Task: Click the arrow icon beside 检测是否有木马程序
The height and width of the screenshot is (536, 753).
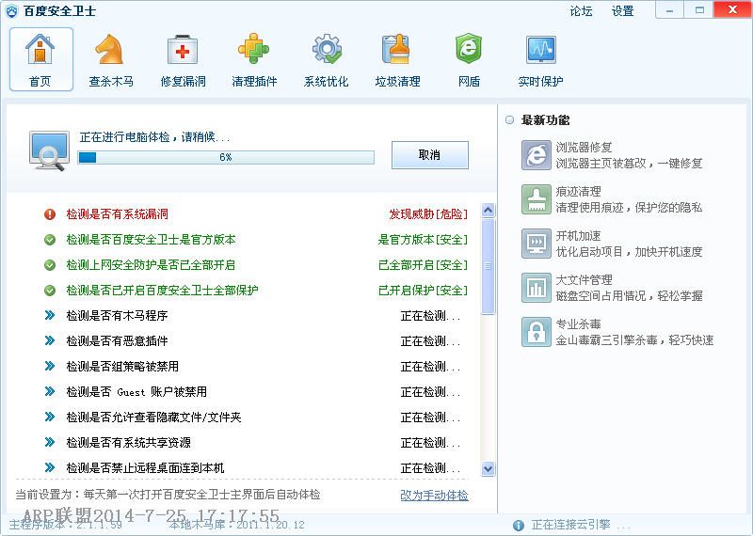Action: click(x=50, y=315)
